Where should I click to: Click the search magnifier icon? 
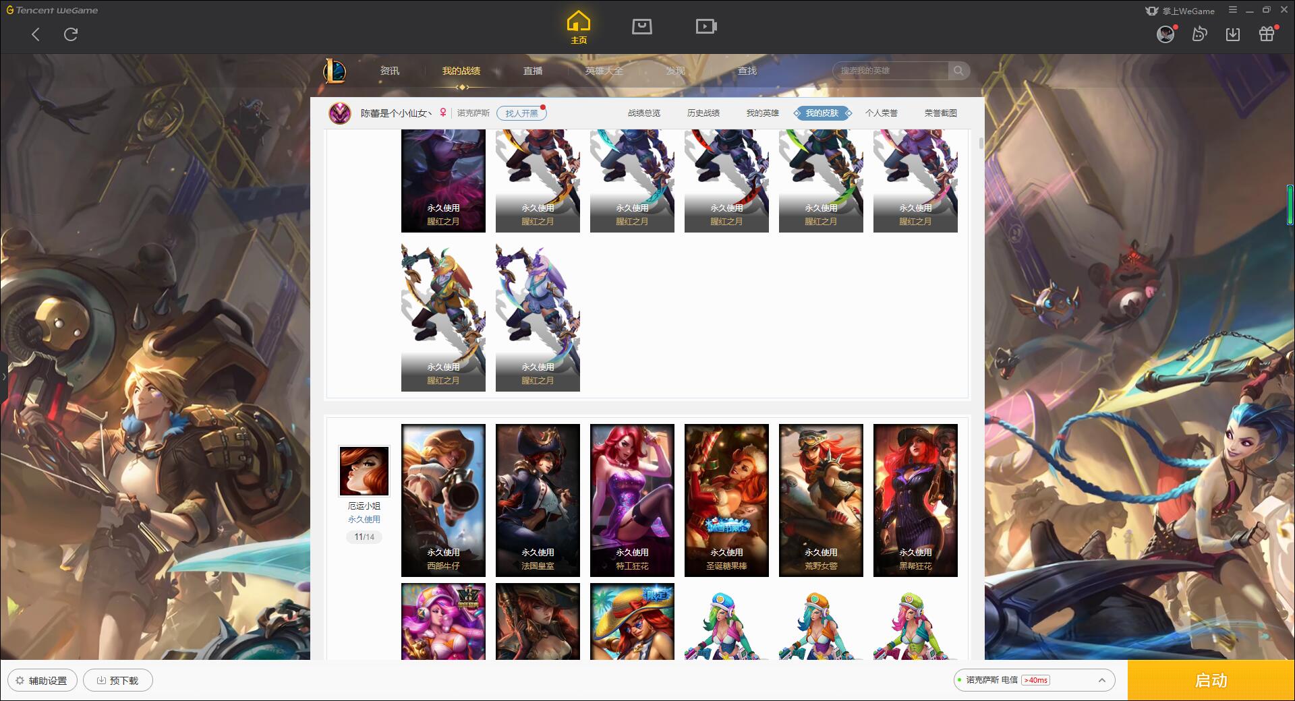(x=958, y=71)
